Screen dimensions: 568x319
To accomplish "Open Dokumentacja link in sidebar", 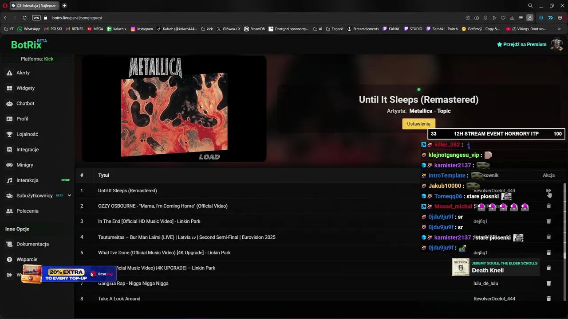I will 32,244.
